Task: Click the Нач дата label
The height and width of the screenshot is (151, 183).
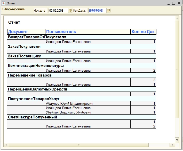Action: [x=40, y=11]
